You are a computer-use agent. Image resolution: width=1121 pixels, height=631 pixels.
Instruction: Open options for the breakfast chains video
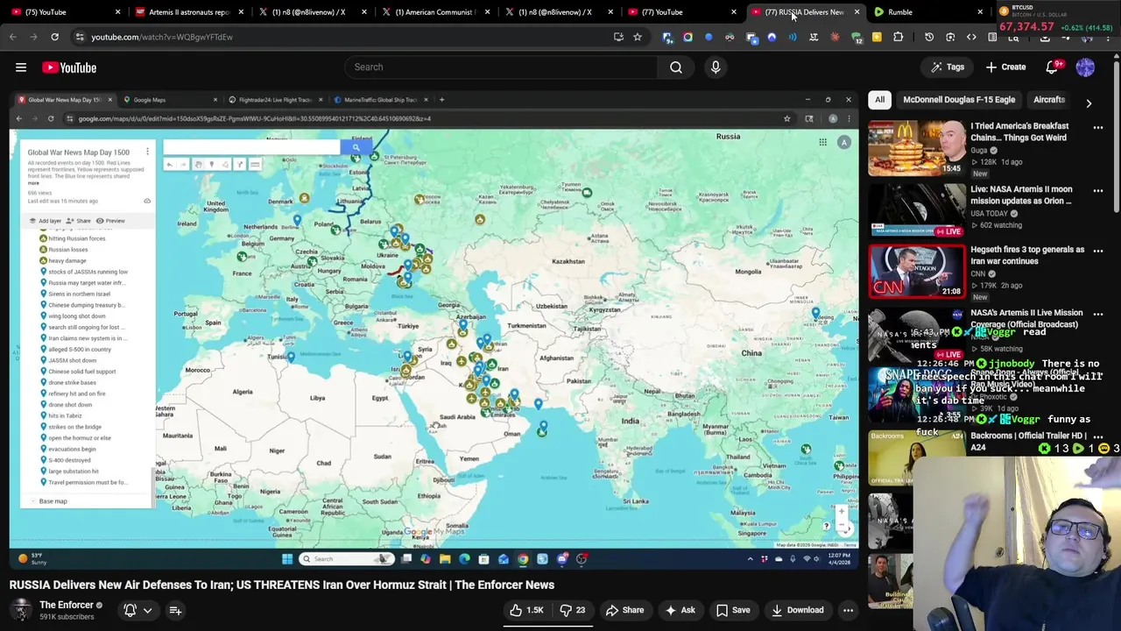1098,127
